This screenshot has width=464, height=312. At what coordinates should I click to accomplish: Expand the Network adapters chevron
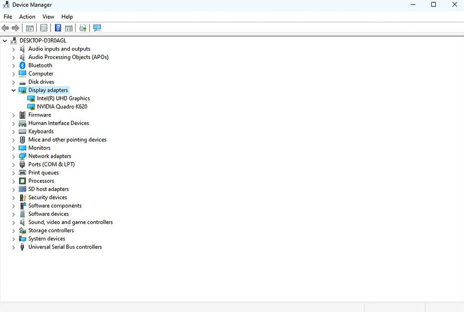pyautogui.click(x=13, y=156)
